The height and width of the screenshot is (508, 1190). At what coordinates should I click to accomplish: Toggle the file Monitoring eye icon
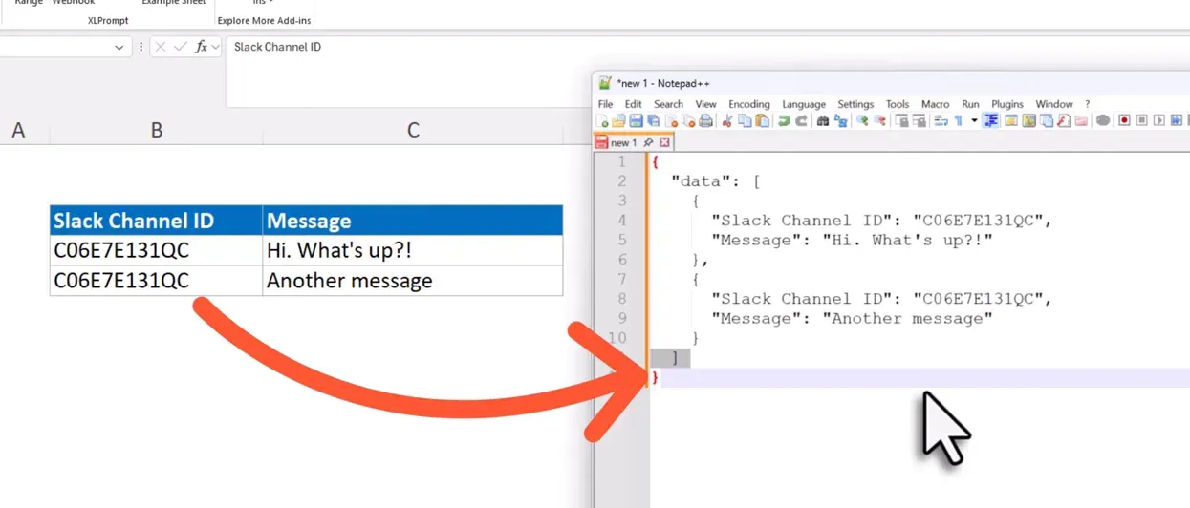(x=1102, y=120)
